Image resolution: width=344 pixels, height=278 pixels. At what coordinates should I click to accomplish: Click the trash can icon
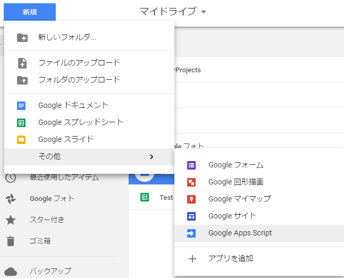(11, 241)
